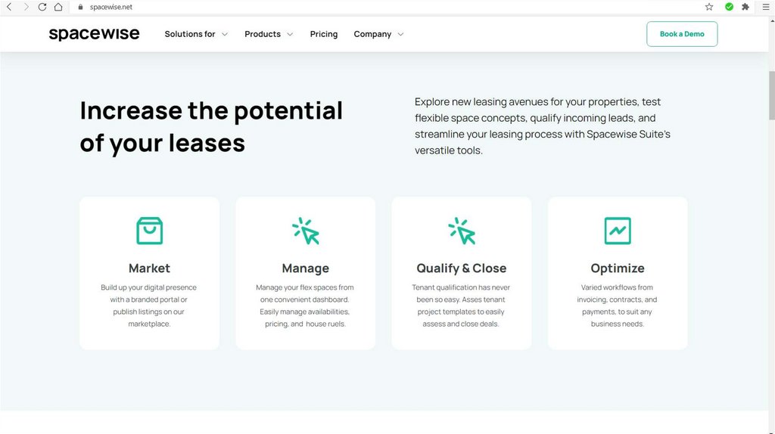Open the browser home icon
The image size is (775, 434).
58,7
